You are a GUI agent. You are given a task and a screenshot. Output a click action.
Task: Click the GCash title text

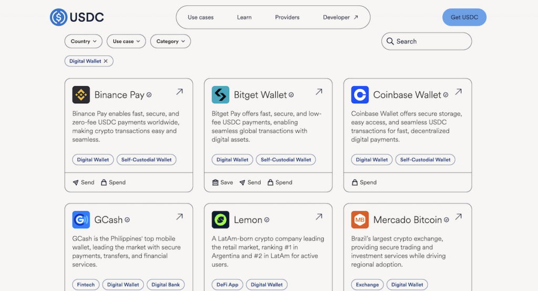click(x=108, y=220)
